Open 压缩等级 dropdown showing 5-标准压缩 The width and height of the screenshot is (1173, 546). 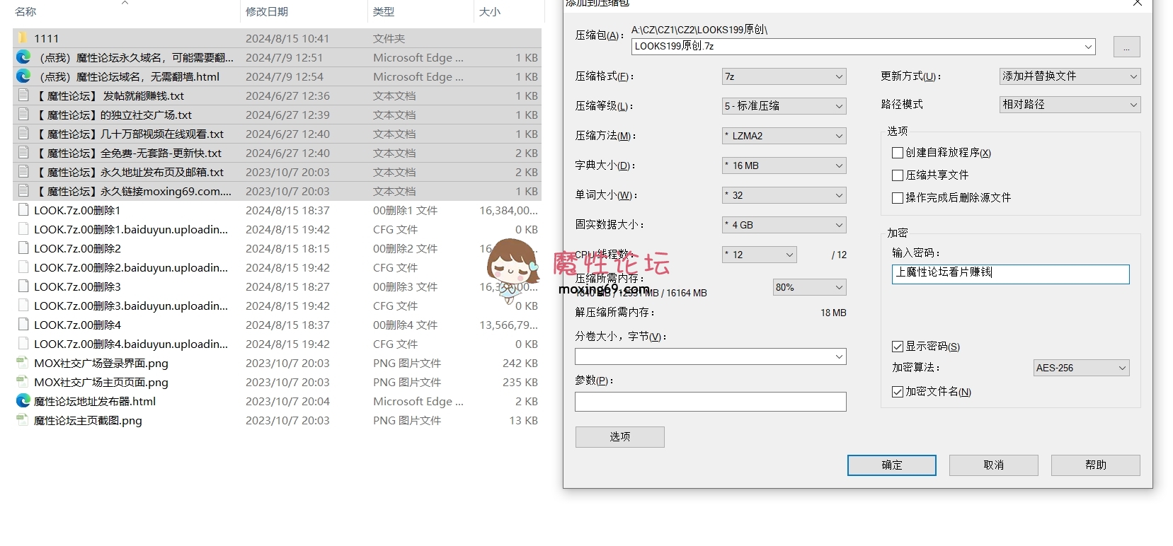[x=784, y=106]
